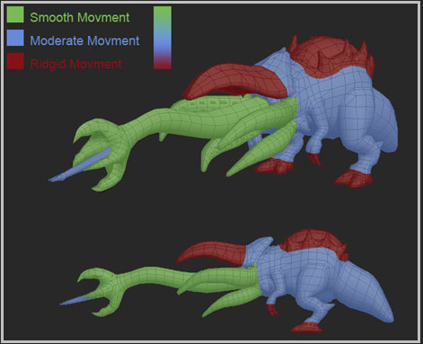
Task: Click the red front foot of top creature
Action: [x=274, y=166]
